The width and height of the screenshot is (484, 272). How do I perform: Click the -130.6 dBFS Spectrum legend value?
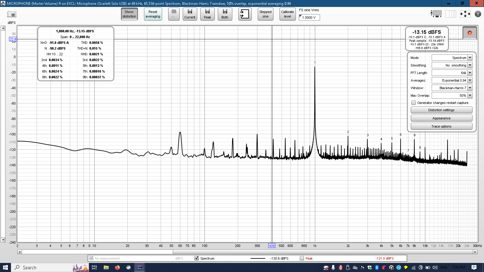click(x=279, y=258)
